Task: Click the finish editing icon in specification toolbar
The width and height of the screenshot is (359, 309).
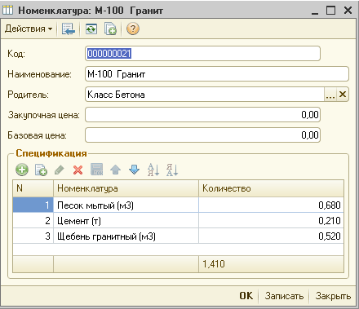Action: point(96,170)
